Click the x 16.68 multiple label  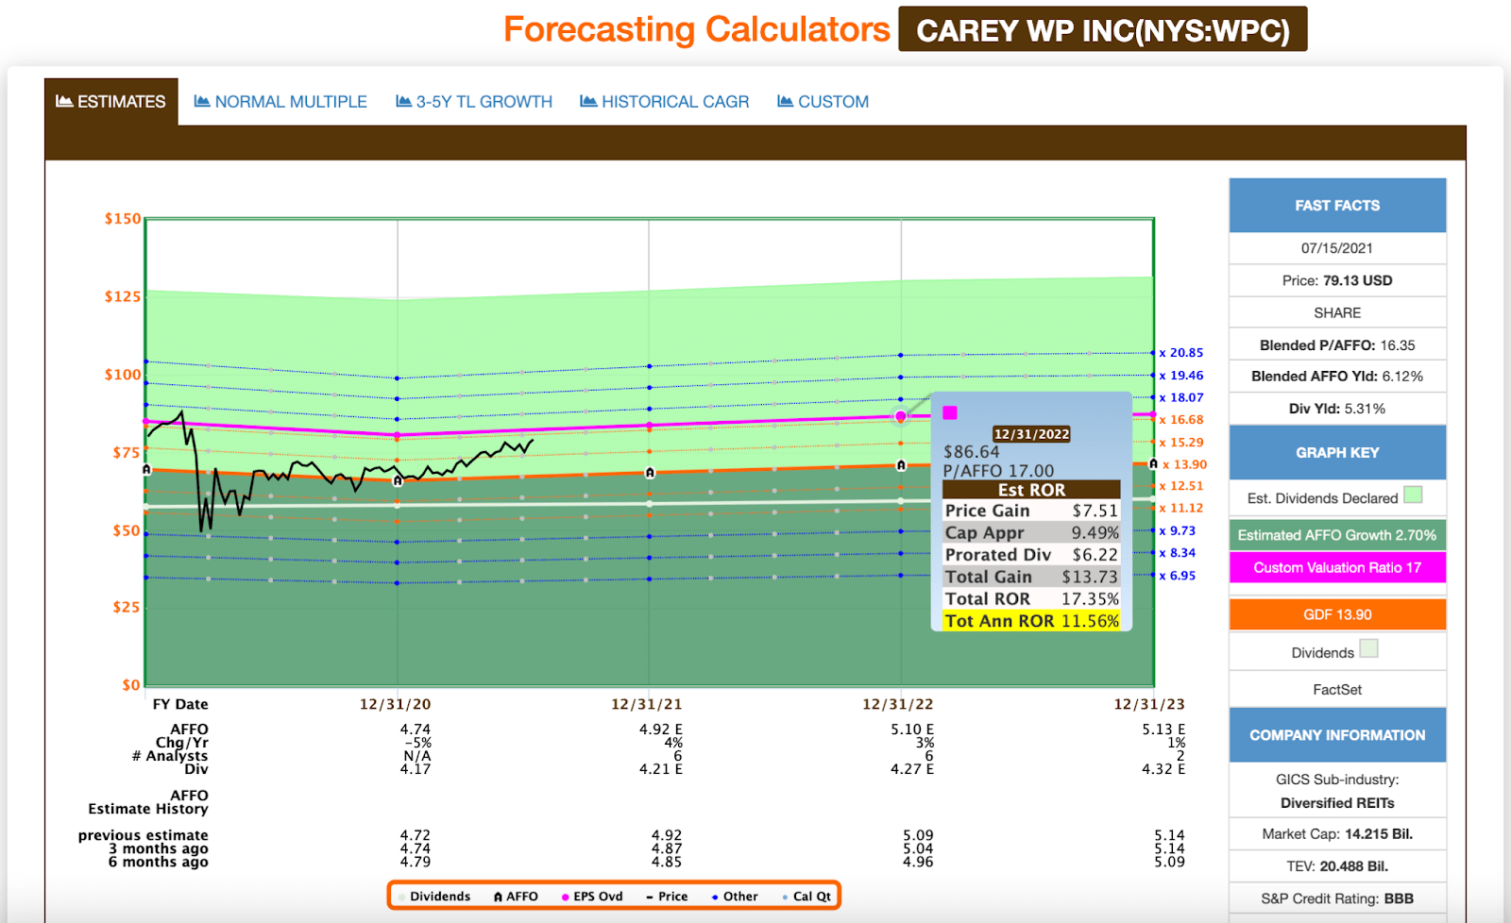pyautogui.click(x=1181, y=420)
